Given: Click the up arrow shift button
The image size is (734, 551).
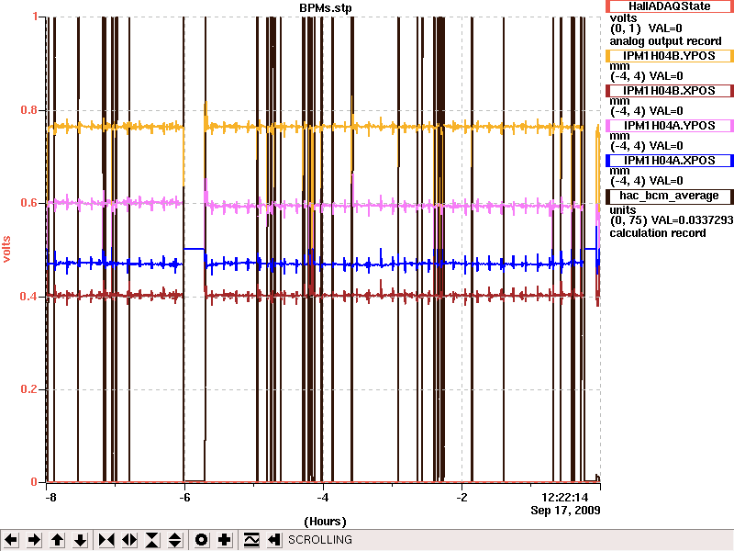Looking at the screenshot, I should point(58,540).
